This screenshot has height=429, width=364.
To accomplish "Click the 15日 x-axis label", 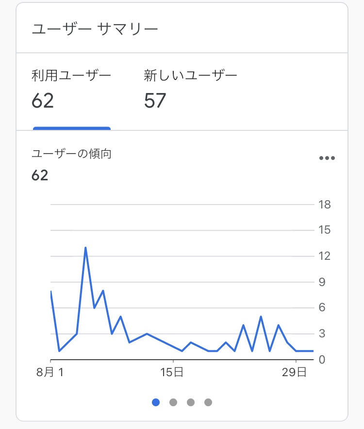I will (172, 372).
